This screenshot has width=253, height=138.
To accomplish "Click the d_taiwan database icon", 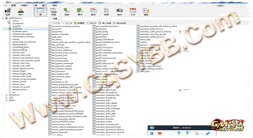I will pos(10,28).
